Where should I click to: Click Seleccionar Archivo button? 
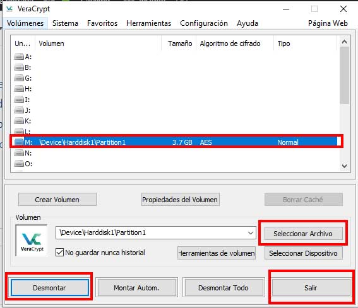tap(304, 234)
